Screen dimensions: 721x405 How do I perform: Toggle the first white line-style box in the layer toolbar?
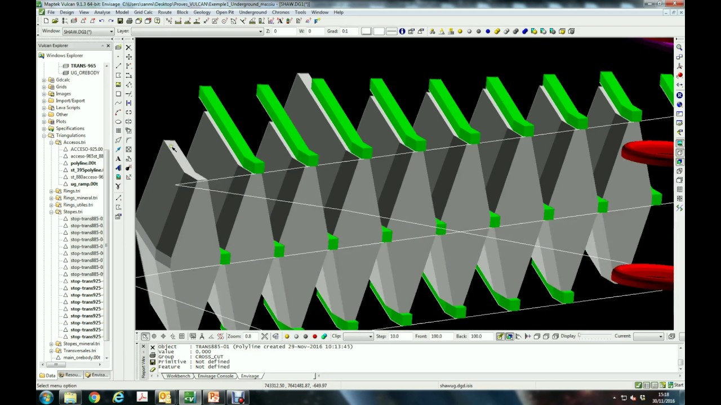tap(366, 31)
